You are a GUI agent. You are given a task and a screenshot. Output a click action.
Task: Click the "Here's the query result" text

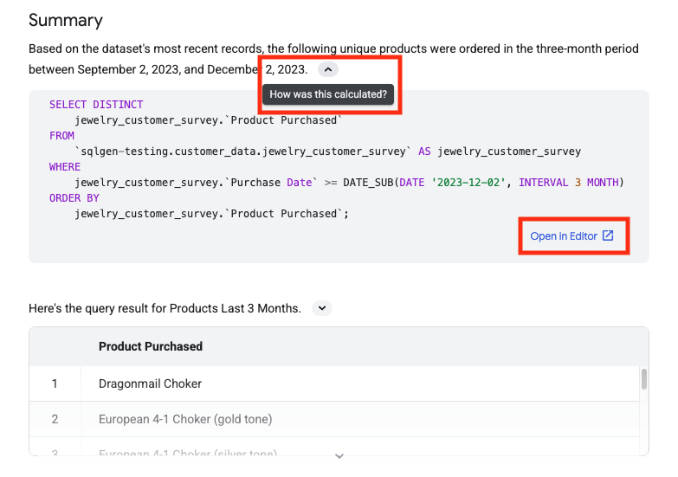(x=165, y=308)
